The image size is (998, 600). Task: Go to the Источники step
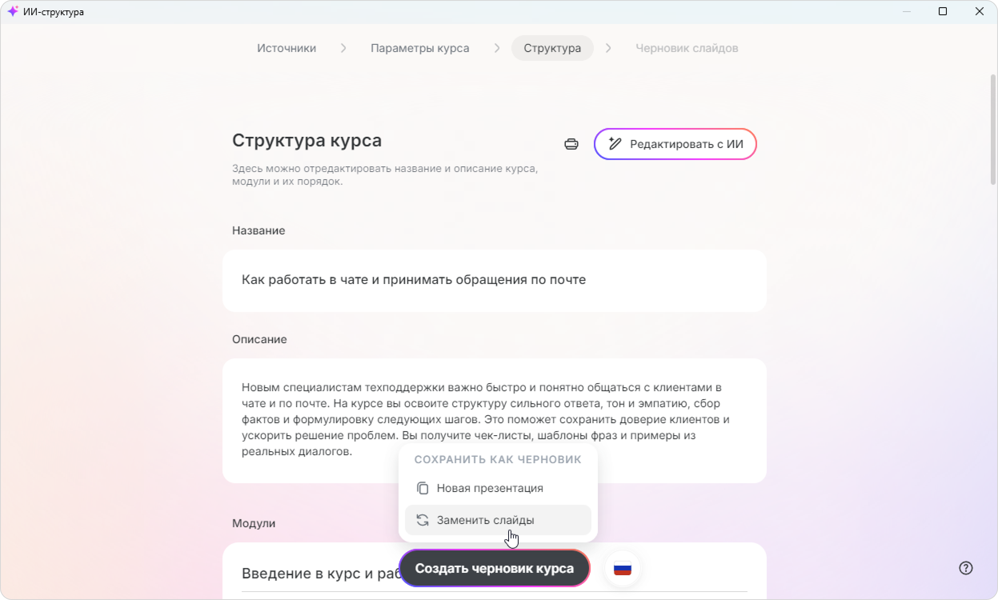[286, 48]
